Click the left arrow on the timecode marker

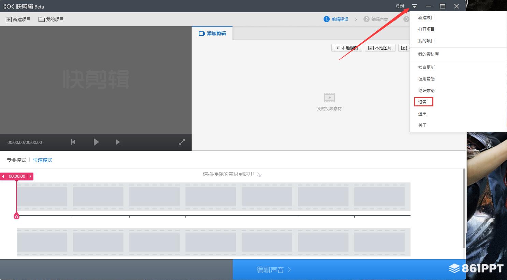click(x=3, y=176)
